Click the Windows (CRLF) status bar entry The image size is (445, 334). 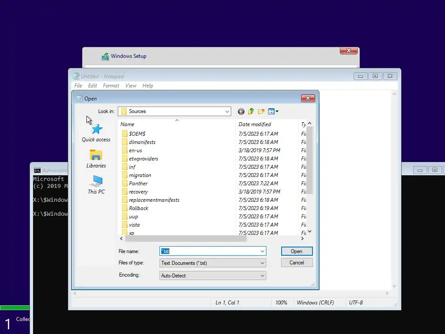pyautogui.click(x=315, y=303)
